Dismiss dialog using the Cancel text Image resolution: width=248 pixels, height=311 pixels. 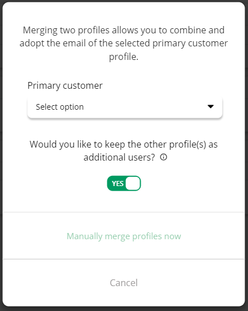(x=124, y=283)
